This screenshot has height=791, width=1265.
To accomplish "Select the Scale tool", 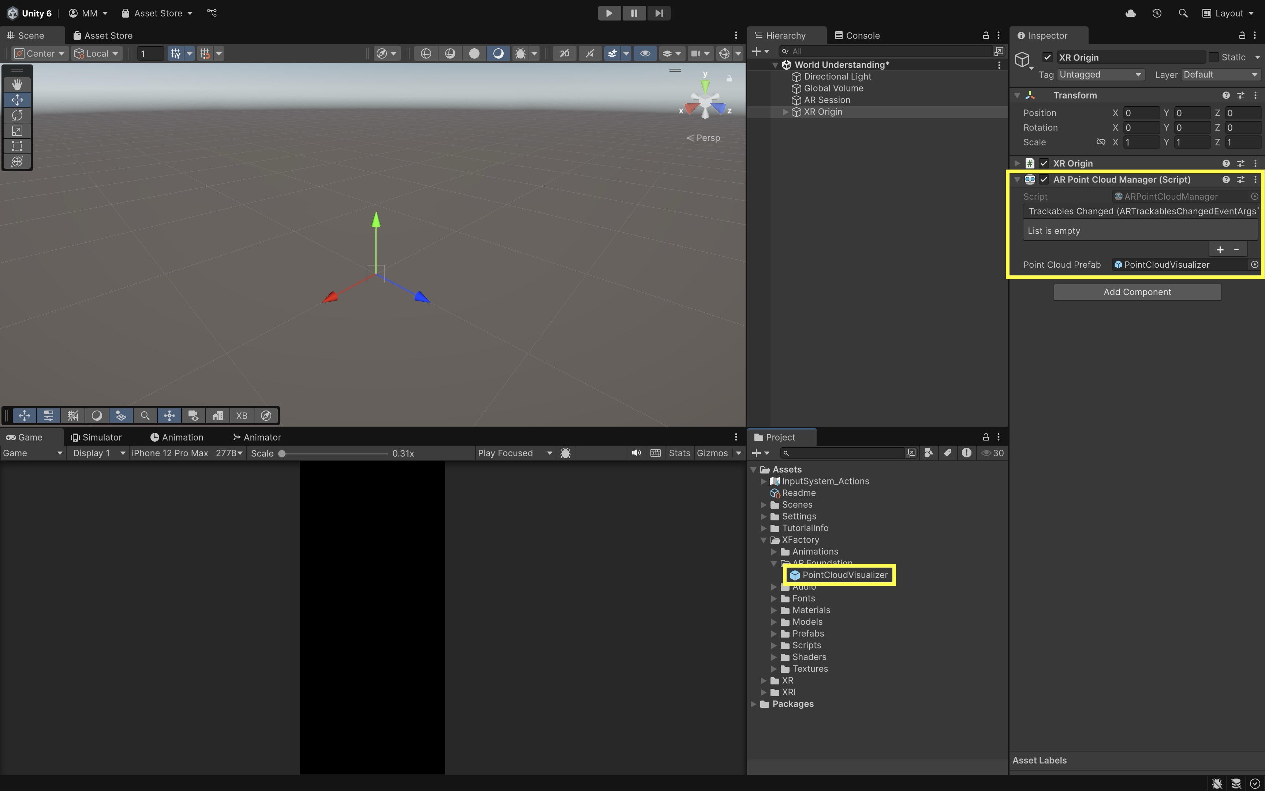I will [17, 131].
